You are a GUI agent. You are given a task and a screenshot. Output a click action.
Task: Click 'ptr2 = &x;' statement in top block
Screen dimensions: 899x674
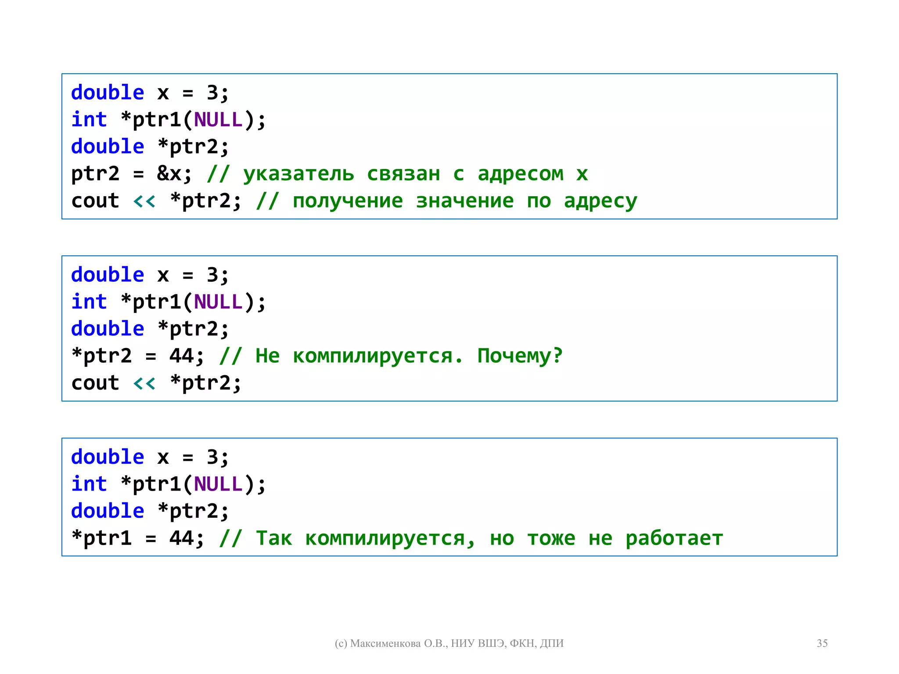pyautogui.click(x=131, y=174)
